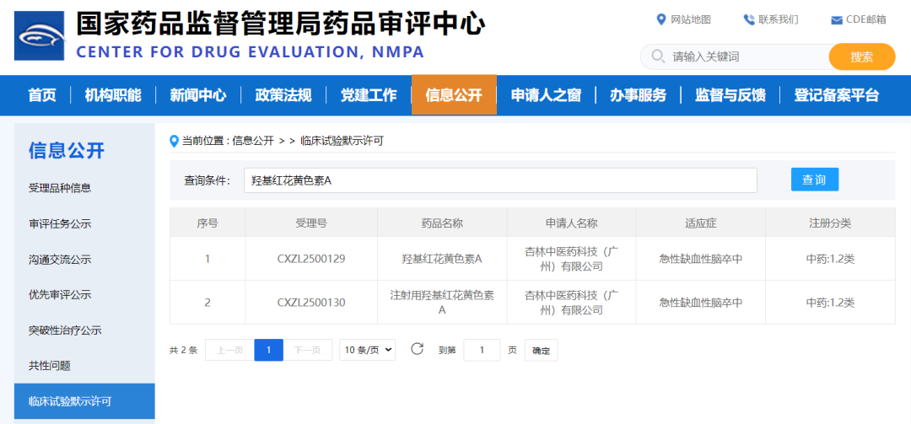Click the 确定 page jump button
The width and height of the screenshot is (911, 424).
point(541,350)
